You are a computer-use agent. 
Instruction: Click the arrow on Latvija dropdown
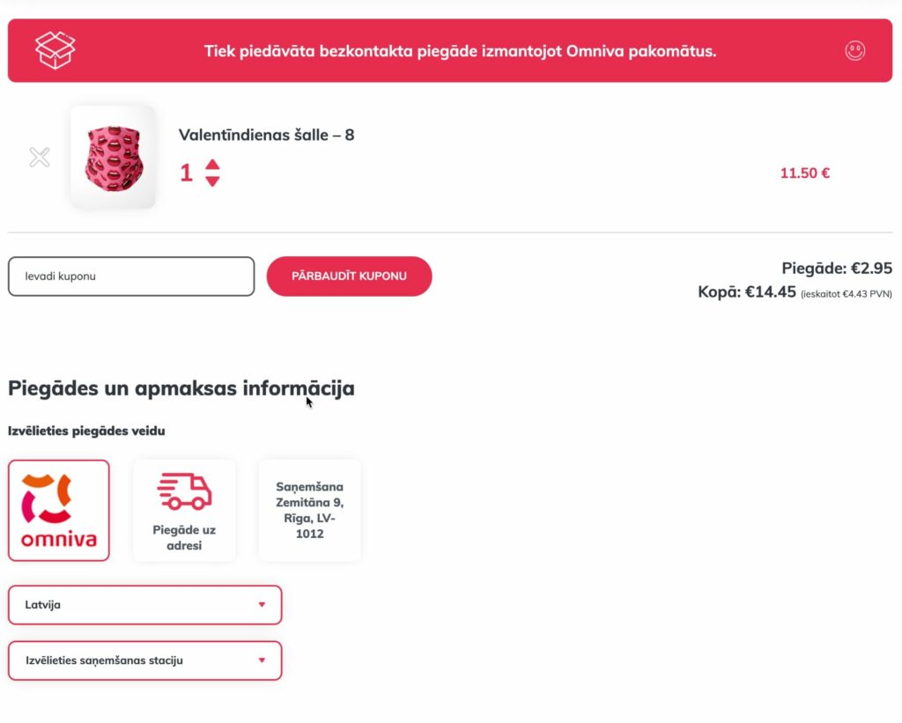[x=262, y=605]
